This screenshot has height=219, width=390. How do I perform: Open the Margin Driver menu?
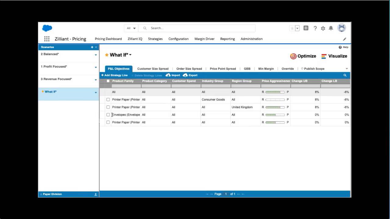(204, 39)
